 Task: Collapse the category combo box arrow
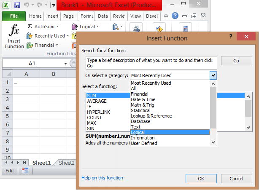(213, 75)
